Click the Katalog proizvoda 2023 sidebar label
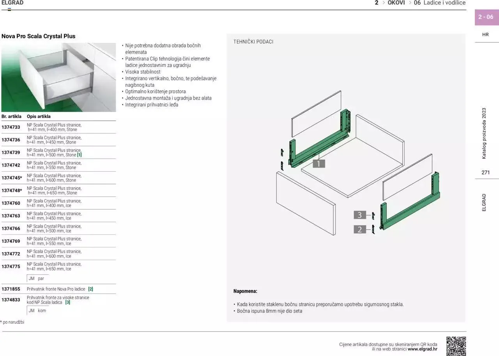This screenshot has height=356, width=499. [x=485, y=132]
